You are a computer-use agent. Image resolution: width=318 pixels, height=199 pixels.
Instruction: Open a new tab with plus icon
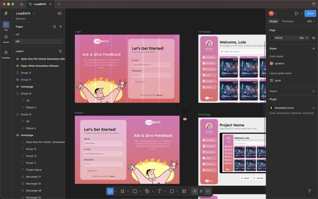click(59, 4)
